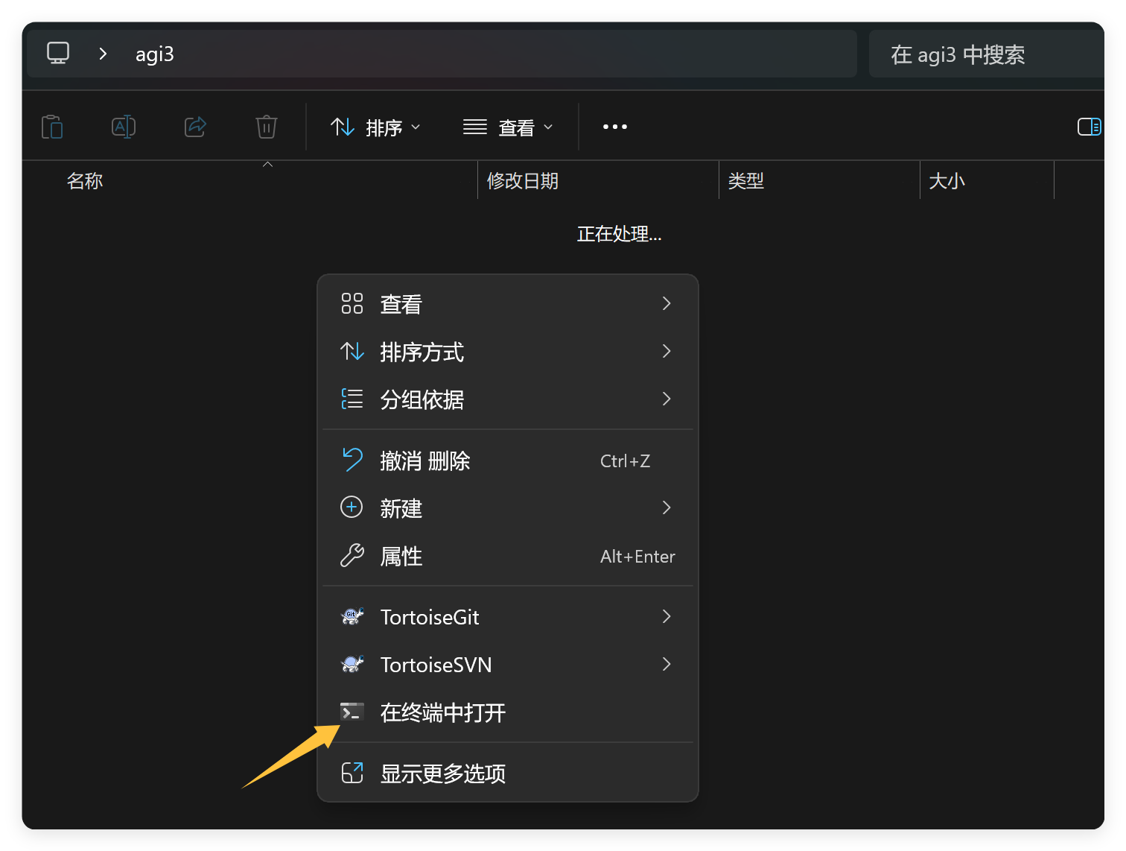This screenshot has height=851, width=1126.
Task: Click the rename icon in toolbar
Action: click(124, 127)
